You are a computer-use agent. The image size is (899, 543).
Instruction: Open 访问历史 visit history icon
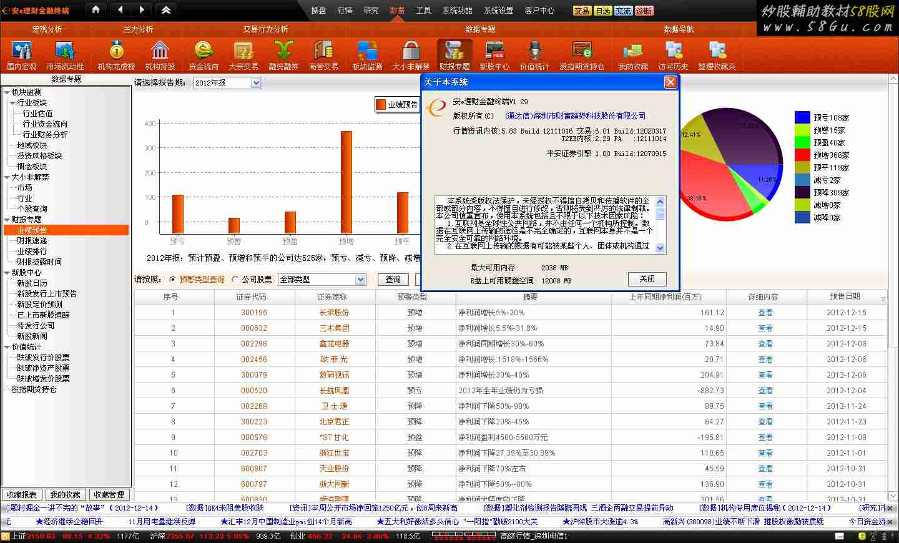coord(673,54)
